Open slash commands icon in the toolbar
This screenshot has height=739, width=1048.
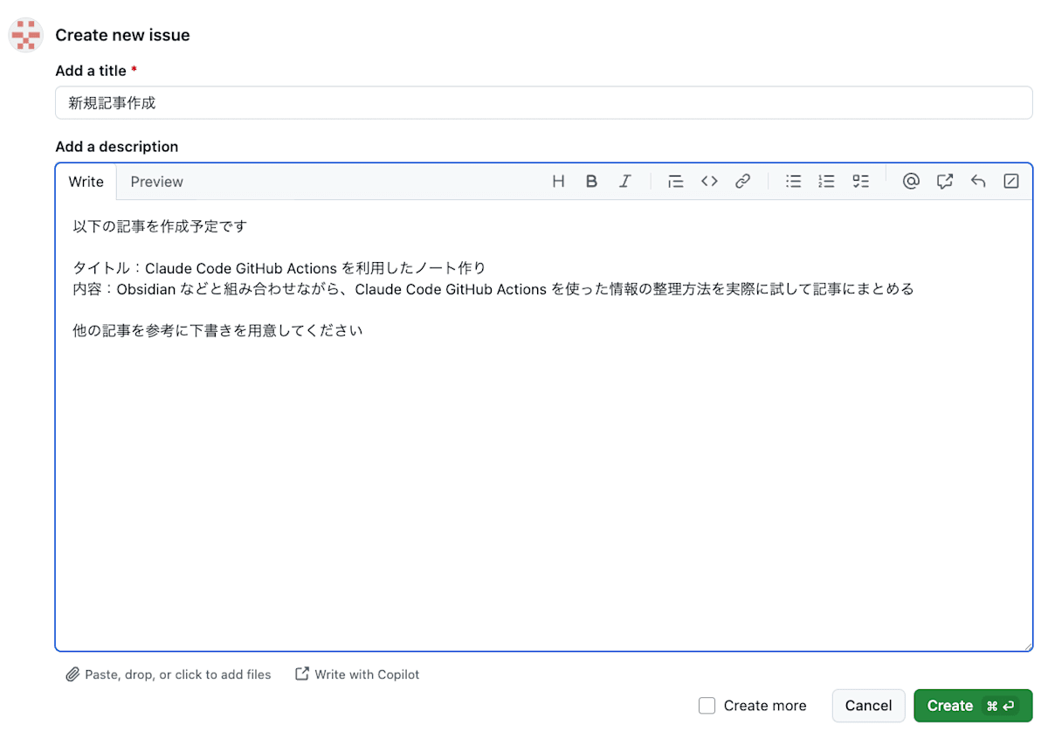pyautogui.click(x=1011, y=182)
